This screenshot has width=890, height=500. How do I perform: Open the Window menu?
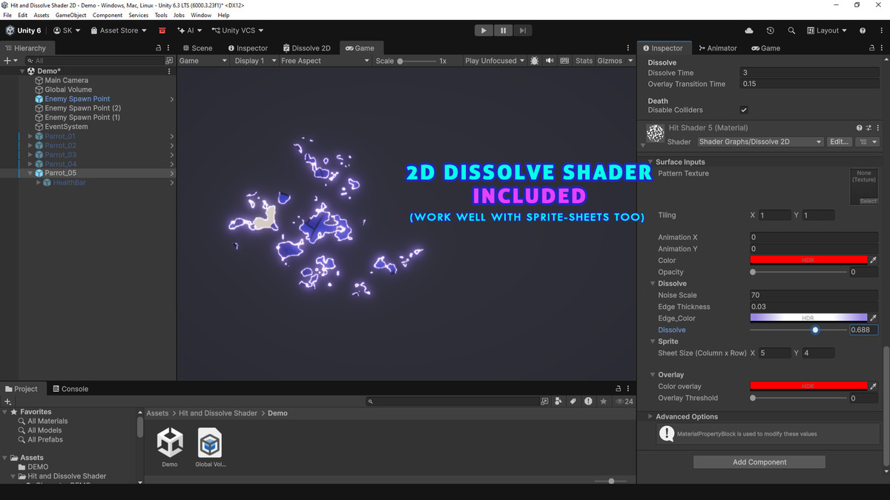click(201, 15)
